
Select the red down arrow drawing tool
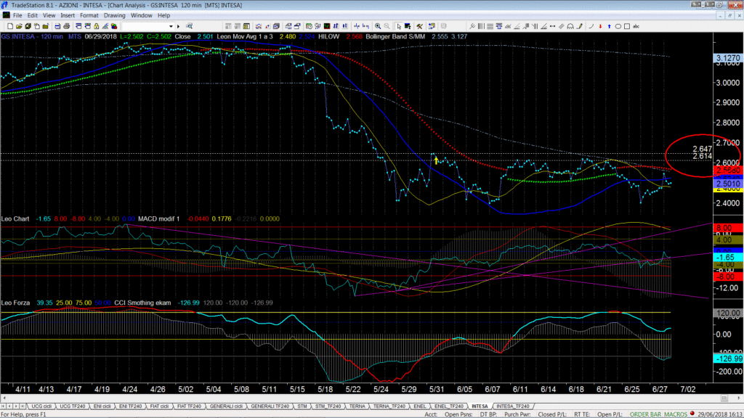tap(600, 26)
